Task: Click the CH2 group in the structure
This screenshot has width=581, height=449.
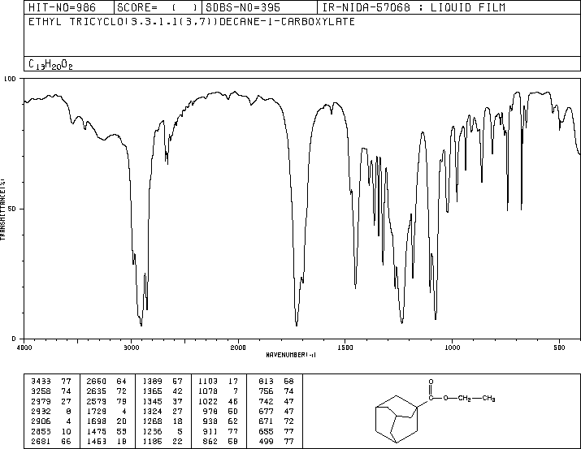Action: click(x=465, y=399)
